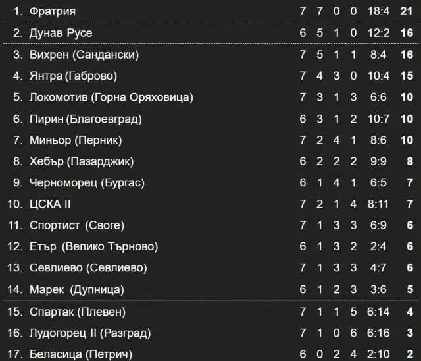The height and width of the screenshot is (361, 421).
Task: Open Вихрен (Сандански) team entry
Action: (84, 55)
